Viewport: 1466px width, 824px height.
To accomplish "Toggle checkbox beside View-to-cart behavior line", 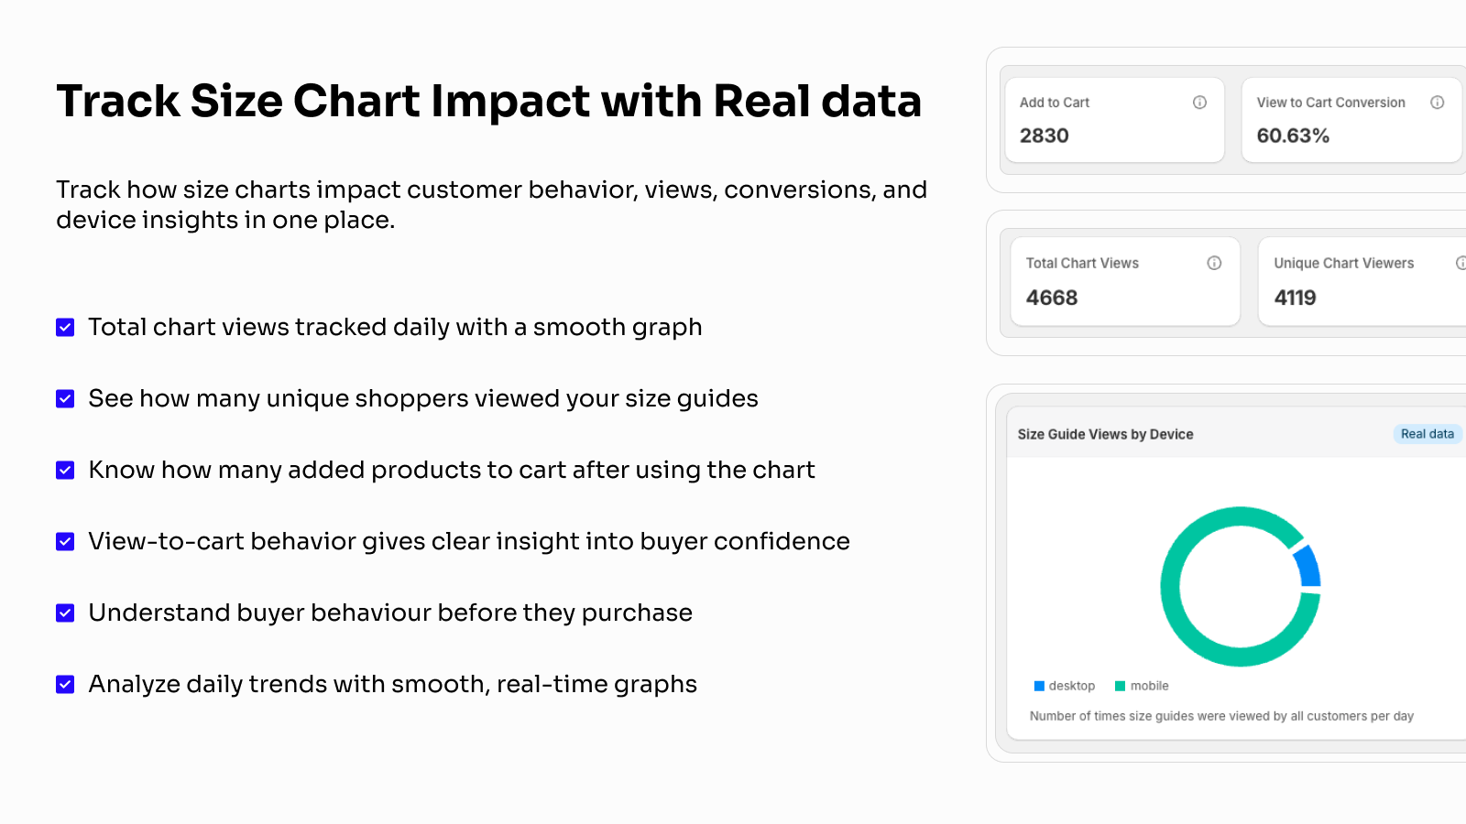I will point(65,541).
